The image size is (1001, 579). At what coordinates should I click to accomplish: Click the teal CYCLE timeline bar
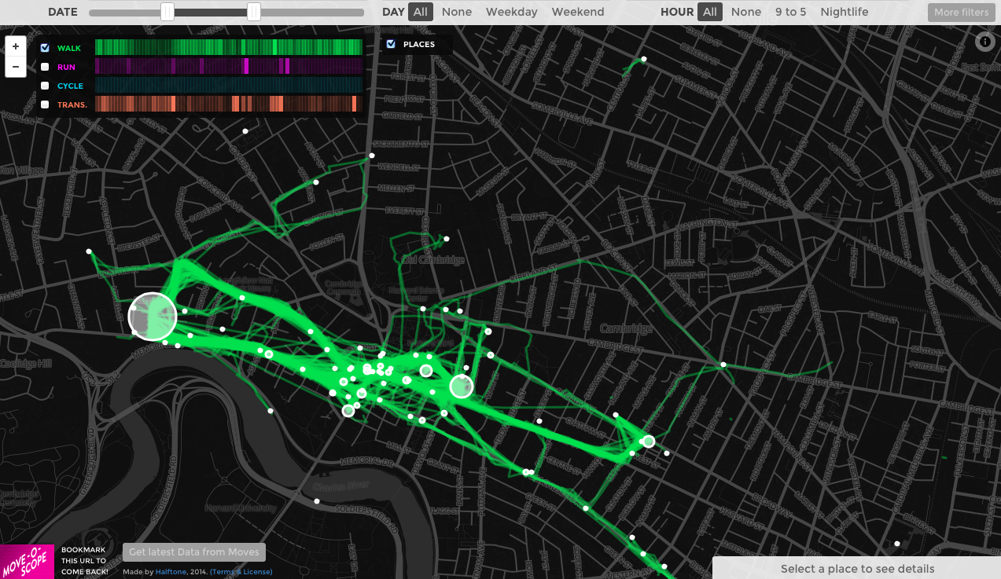click(229, 85)
